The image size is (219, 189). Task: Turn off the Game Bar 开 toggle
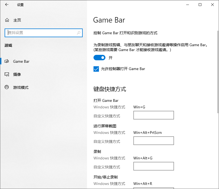point(99,58)
